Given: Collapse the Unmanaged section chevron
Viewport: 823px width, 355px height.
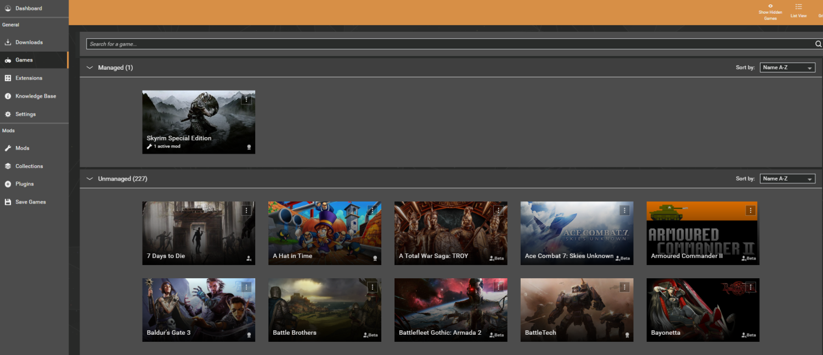Looking at the screenshot, I should pyautogui.click(x=90, y=179).
